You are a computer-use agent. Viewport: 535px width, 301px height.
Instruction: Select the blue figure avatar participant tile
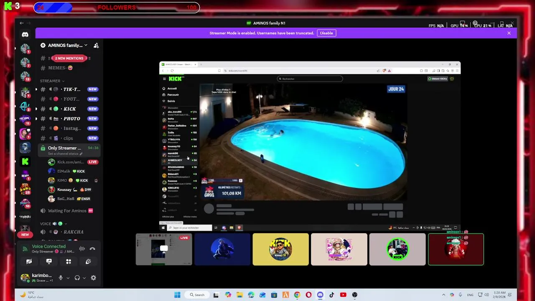point(222,250)
